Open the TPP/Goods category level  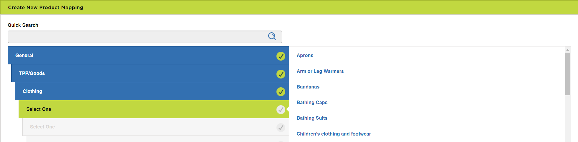pyautogui.click(x=150, y=73)
